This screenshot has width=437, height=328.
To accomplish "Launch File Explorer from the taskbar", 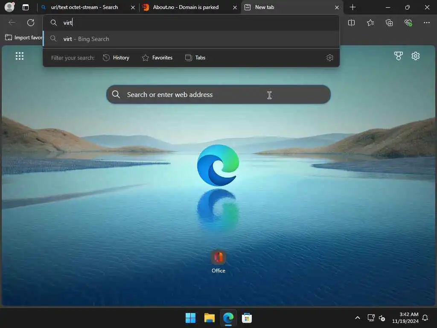I will (209, 318).
